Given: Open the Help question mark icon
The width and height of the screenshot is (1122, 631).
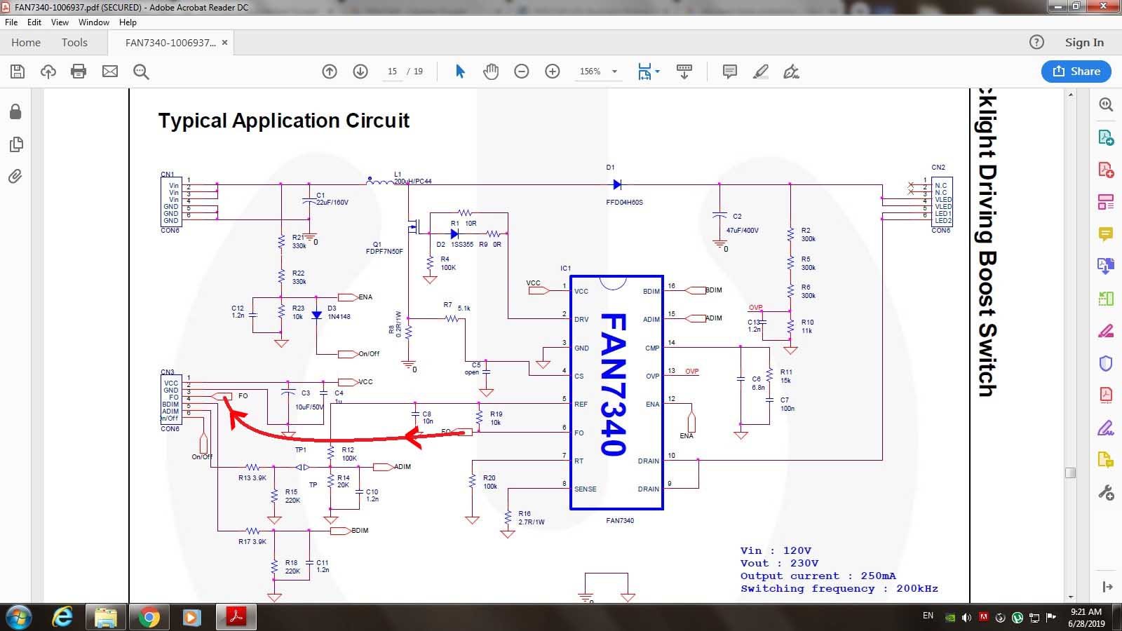Looking at the screenshot, I should click(x=1036, y=43).
